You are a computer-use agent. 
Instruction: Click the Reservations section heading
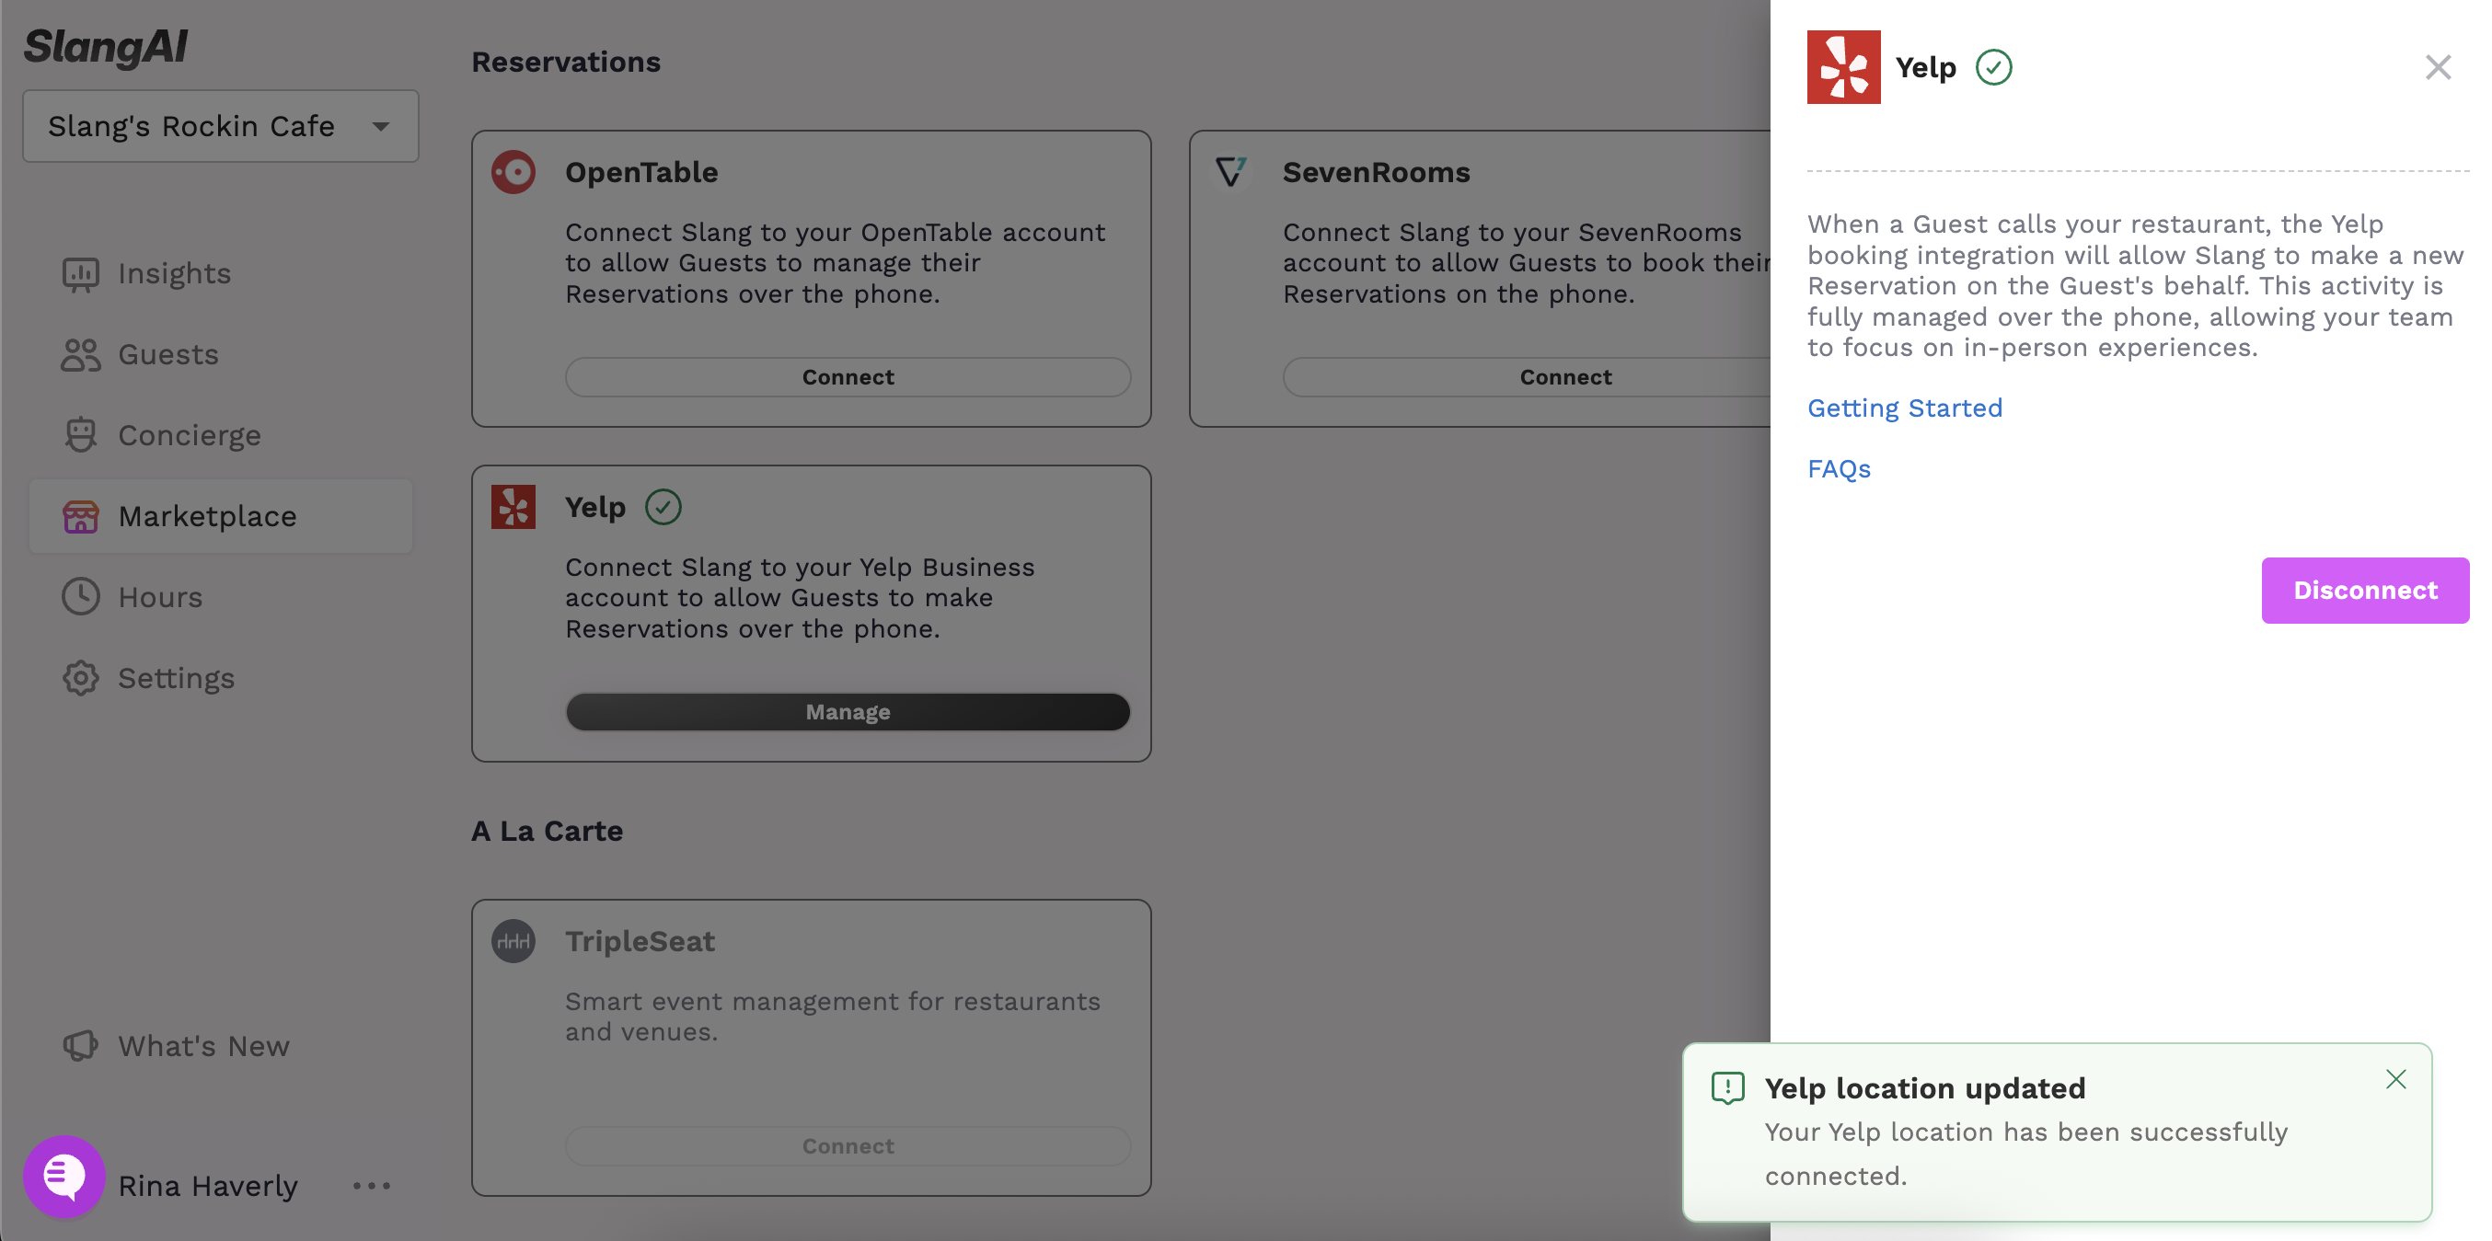pyautogui.click(x=566, y=62)
